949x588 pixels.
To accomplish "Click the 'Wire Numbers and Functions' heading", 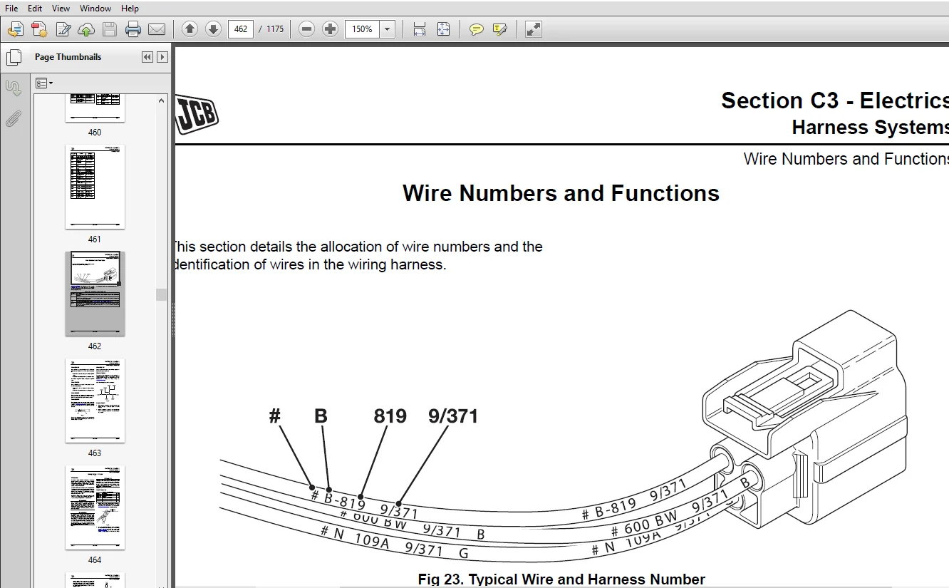I will pos(561,193).
